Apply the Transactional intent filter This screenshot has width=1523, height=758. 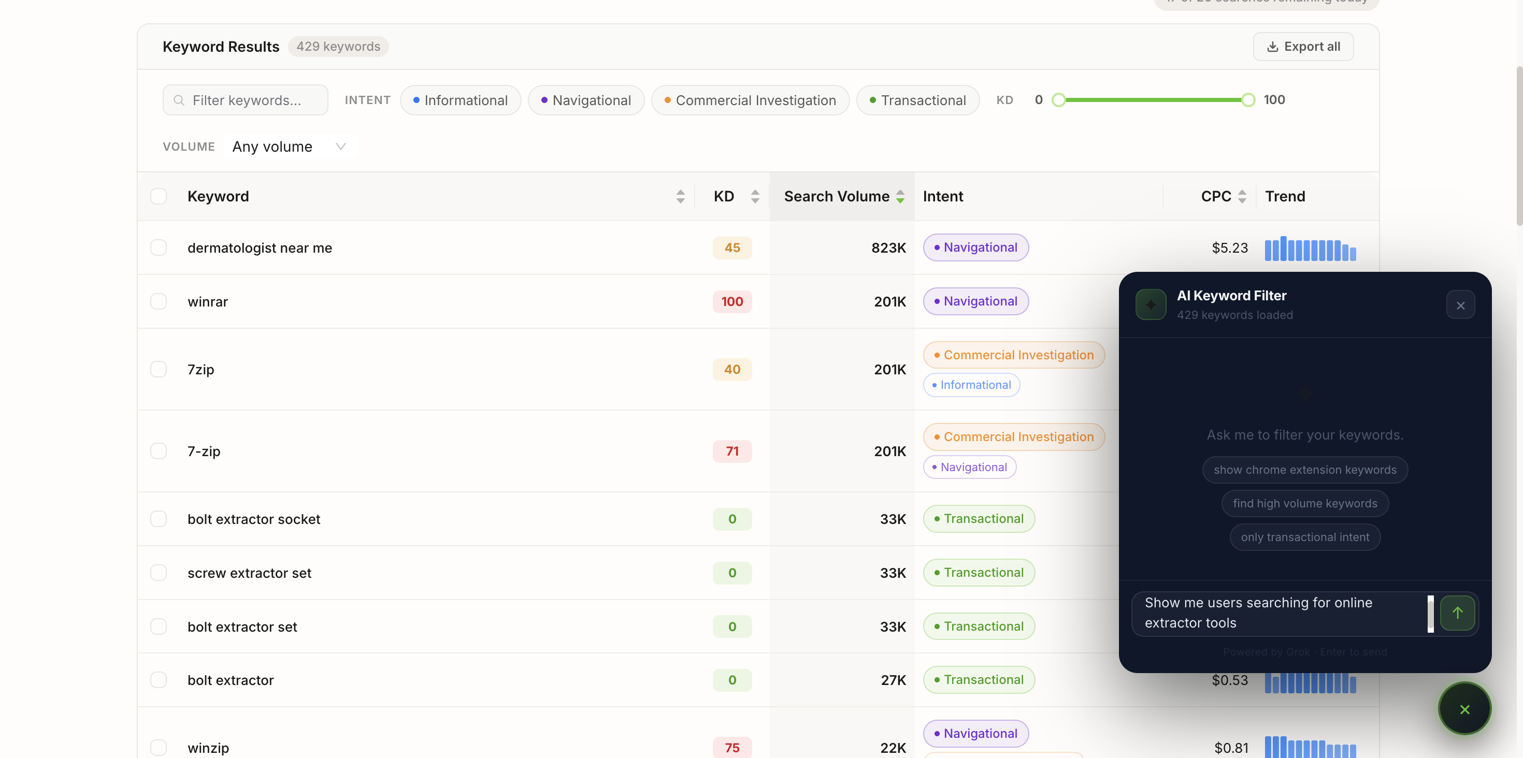917,100
